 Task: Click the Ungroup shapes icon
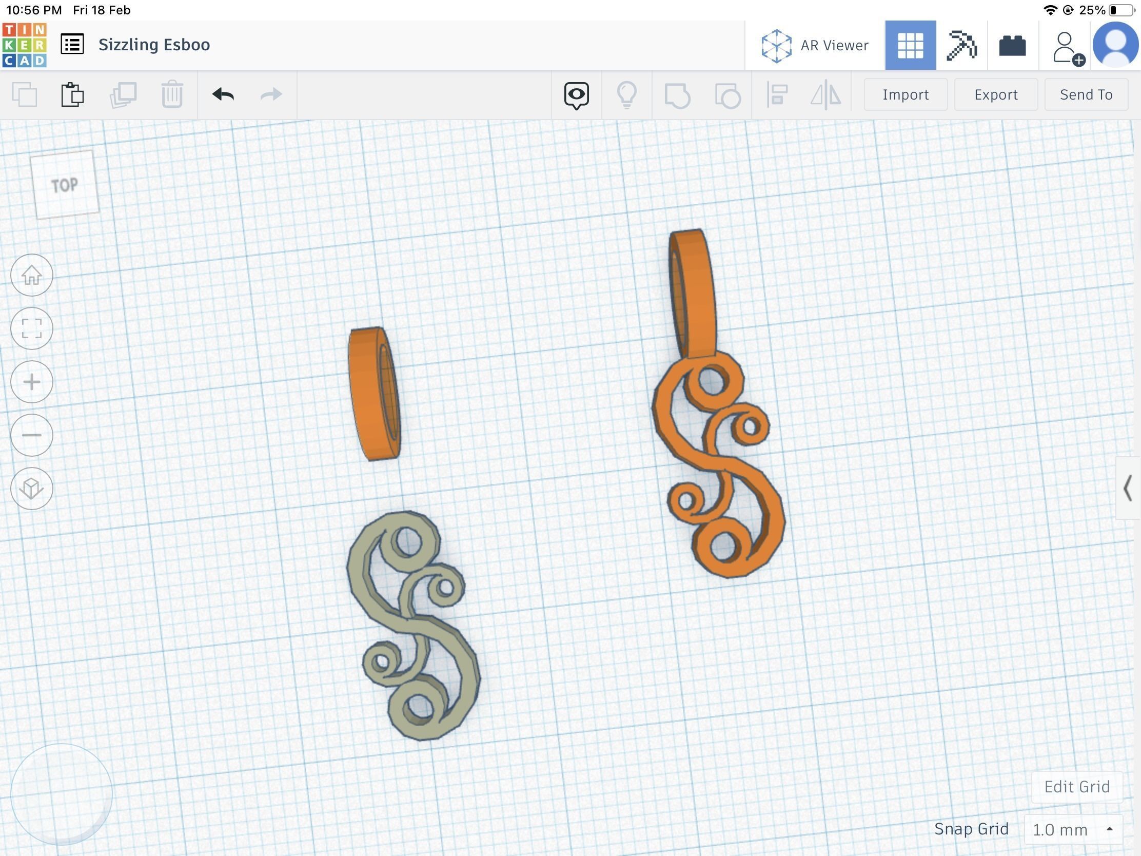pyautogui.click(x=728, y=95)
